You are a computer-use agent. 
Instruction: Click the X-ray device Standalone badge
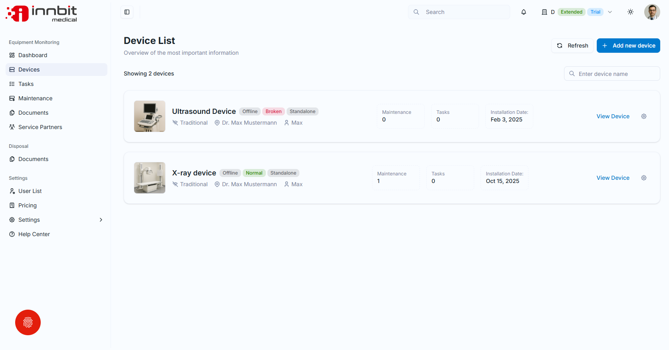pos(283,173)
